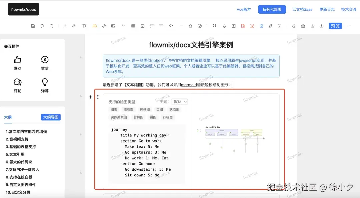Click the insert image icon
This screenshot has height=198, width=360.
click(x=113, y=26)
